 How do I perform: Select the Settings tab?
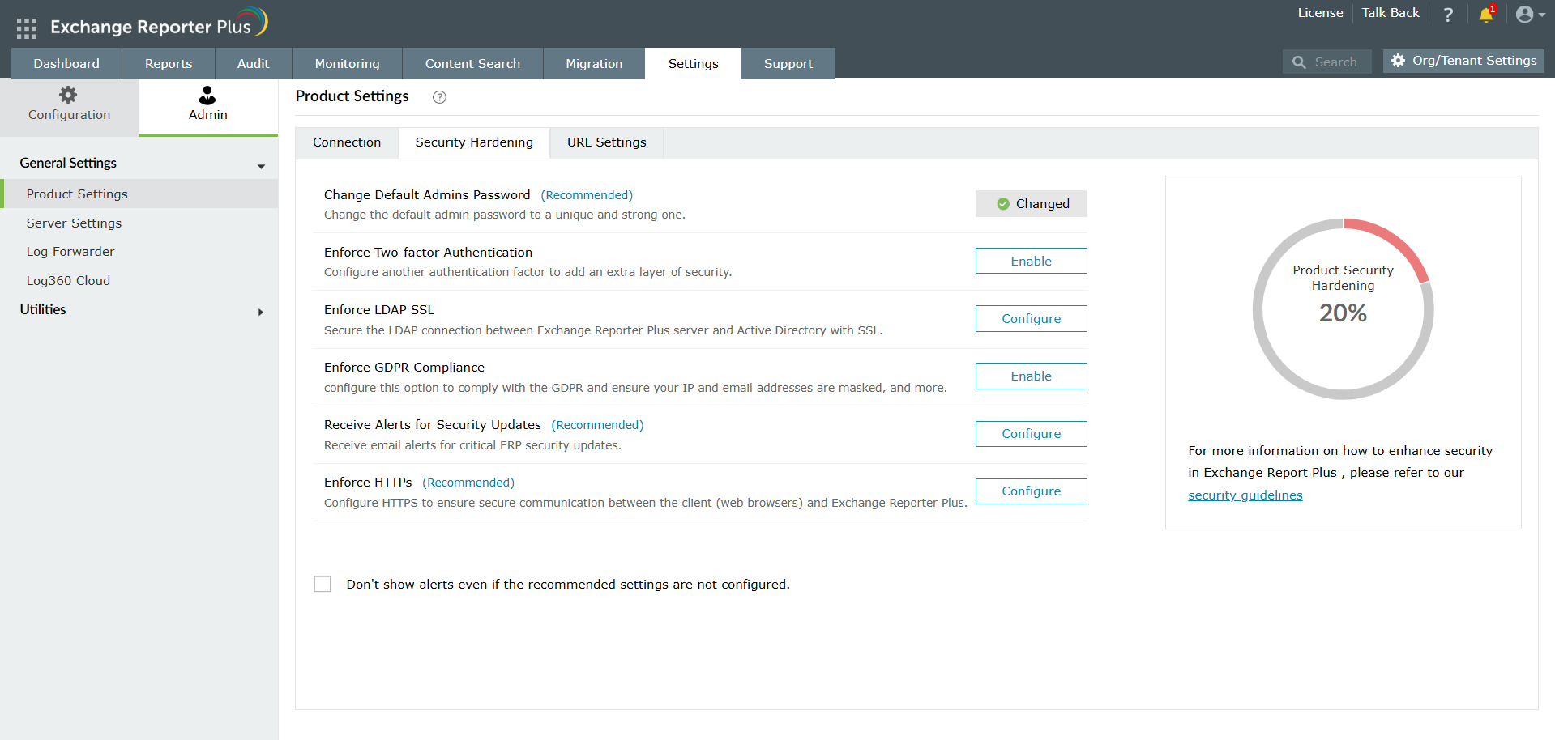coord(693,63)
